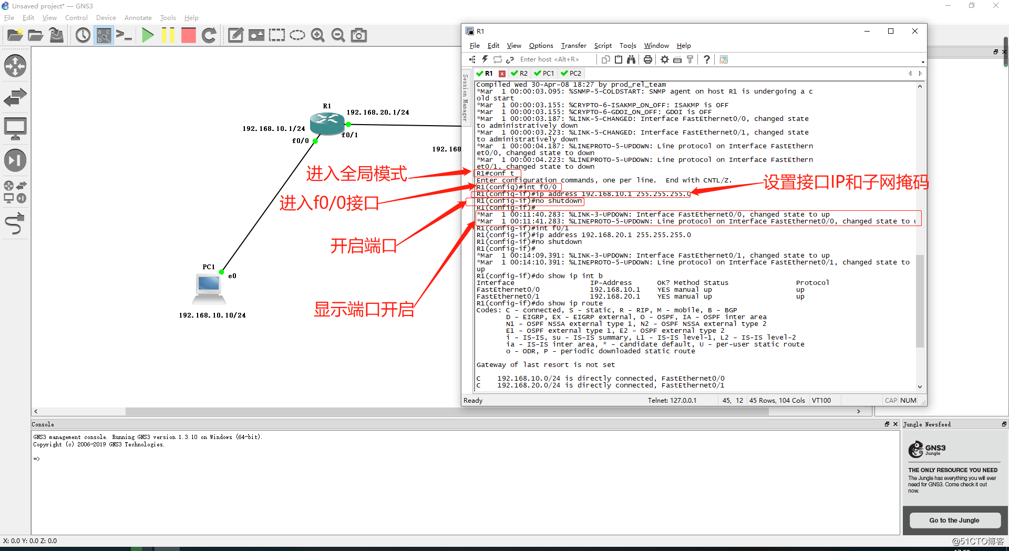The height and width of the screenshot is (551, 1009).
Task: Click the GNS3 save project icon
Action: tap(56, 35)
